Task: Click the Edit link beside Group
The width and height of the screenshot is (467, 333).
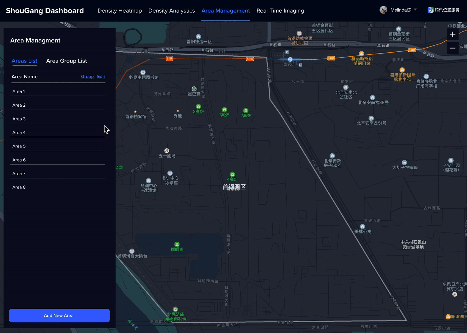Action: point(101,77)
